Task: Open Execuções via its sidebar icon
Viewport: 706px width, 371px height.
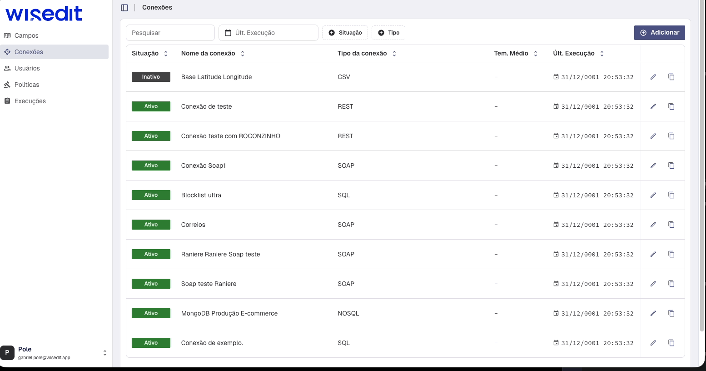Action: pos(7,100)
